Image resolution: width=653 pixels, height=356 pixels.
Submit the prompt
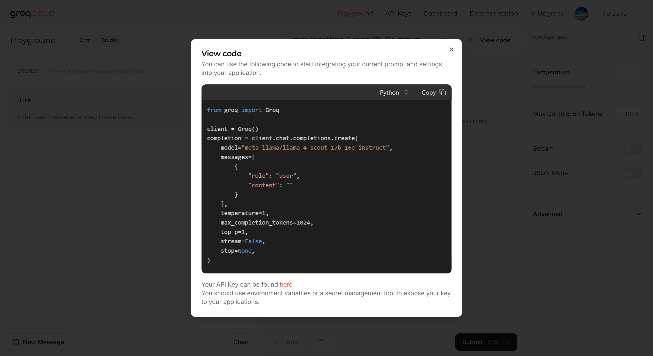(x=486, y=342)
